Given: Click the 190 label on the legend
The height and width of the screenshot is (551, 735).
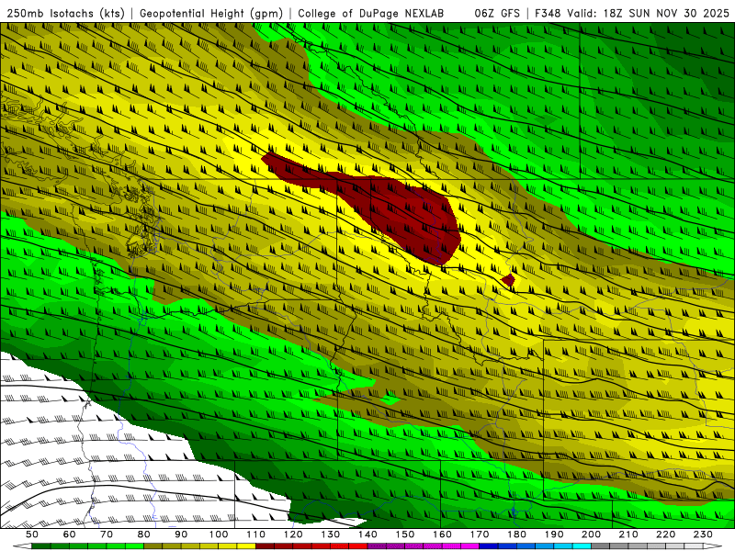Looking at the screenshot, I should pos(554,534).
